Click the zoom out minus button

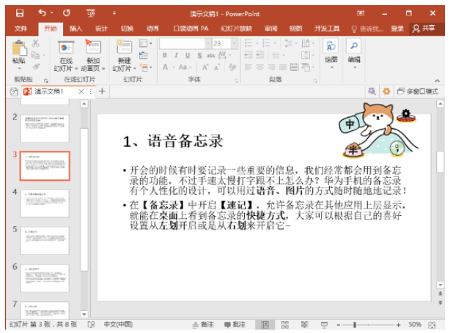[339, 325]
